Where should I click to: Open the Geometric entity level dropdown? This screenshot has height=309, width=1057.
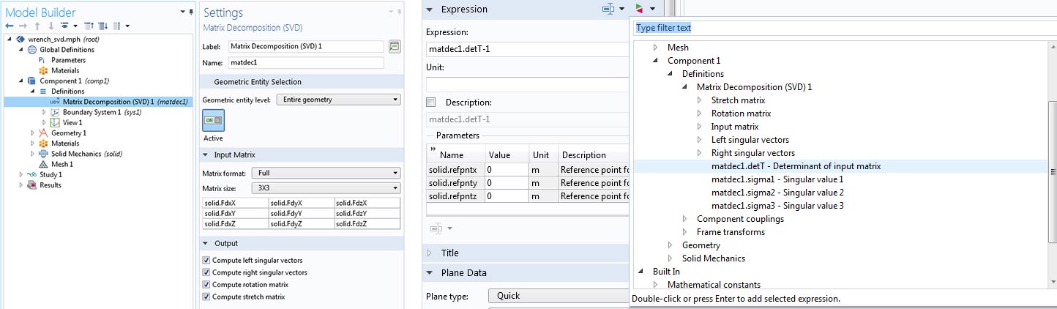coord(338,100)
